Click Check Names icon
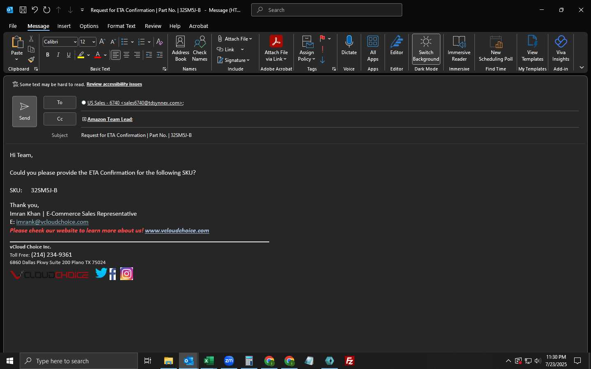The width and height of the screenshot is (591, 369). pyautogui.click(x=199, y=49)
